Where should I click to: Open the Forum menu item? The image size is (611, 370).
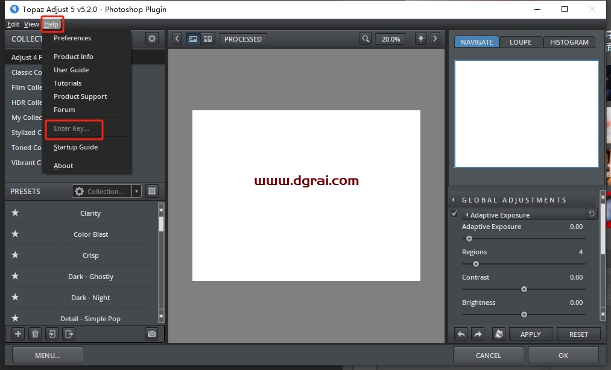(x=65, y=110)
